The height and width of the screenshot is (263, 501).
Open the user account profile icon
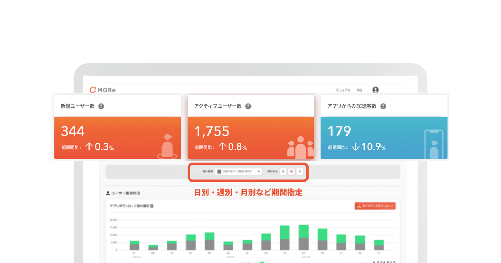coord(375,90)
